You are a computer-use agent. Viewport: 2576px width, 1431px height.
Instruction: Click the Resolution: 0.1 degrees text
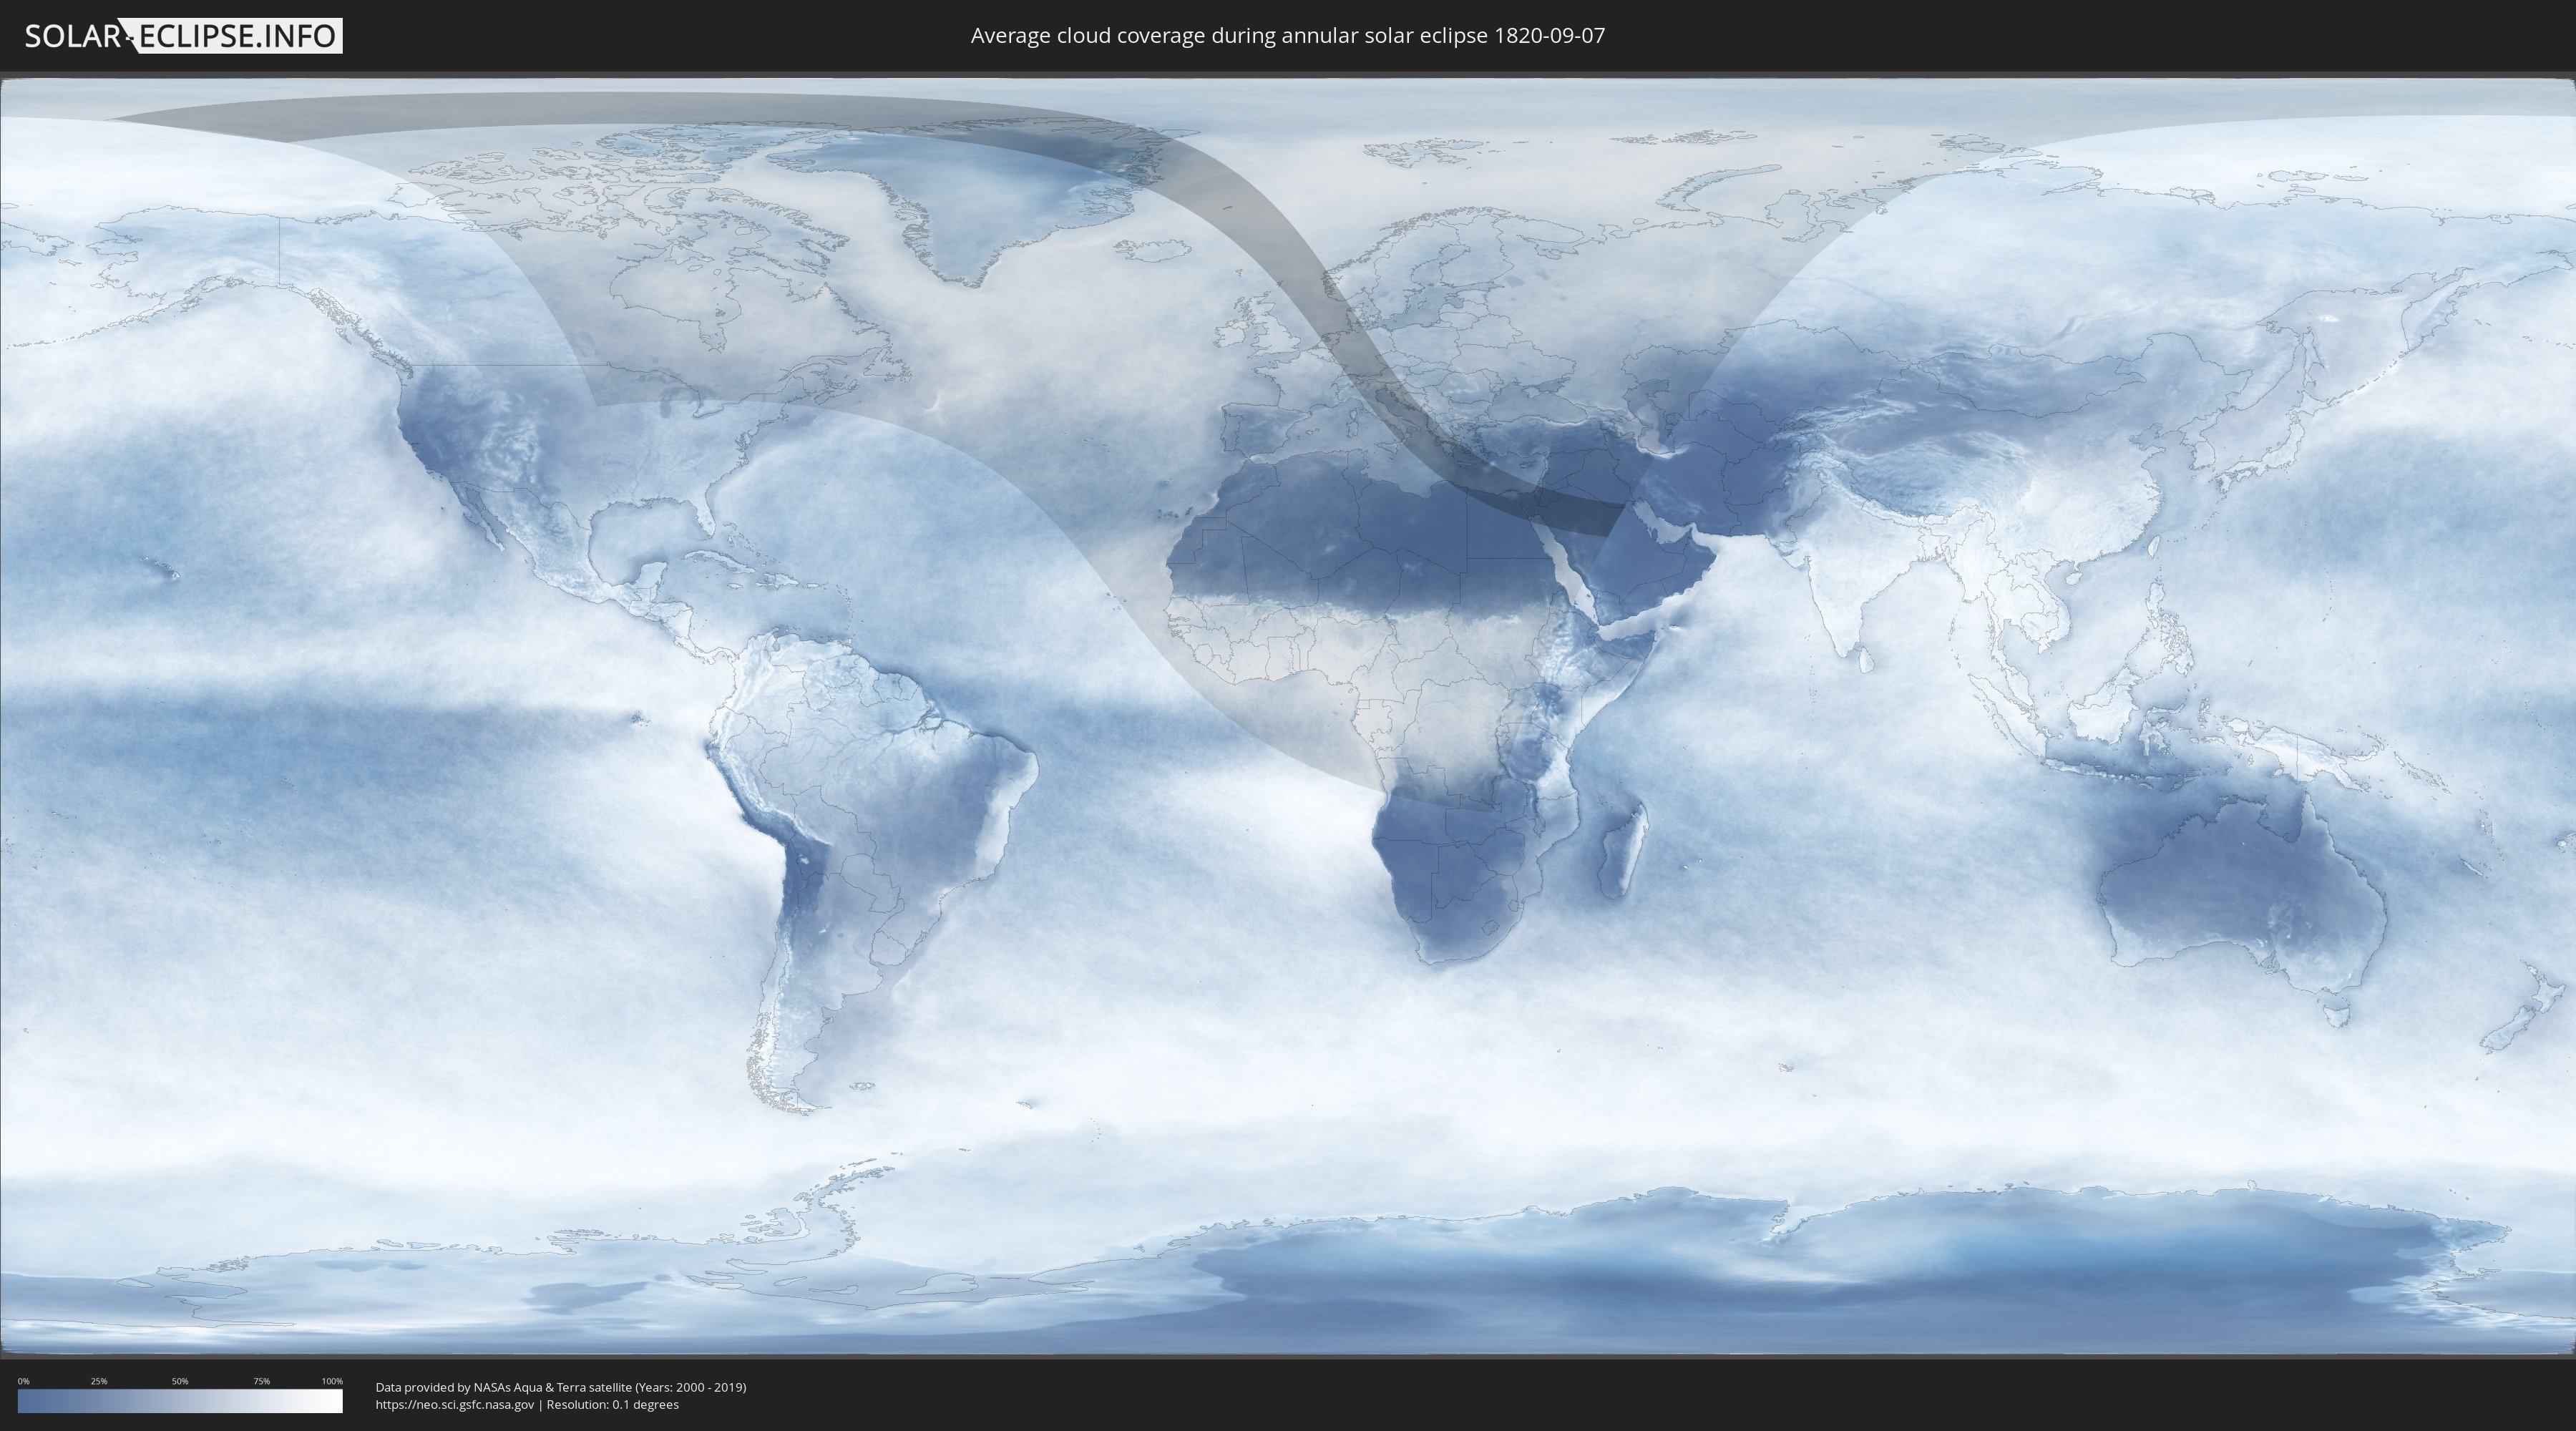click(x=612, y=1405)
